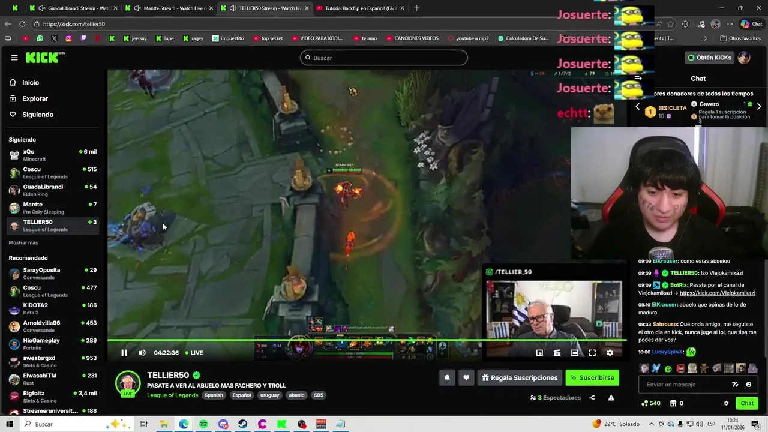The height and width of the screenshot is (432, 768).
Task: Click the Suscribirse button
Action: (592, 377)
